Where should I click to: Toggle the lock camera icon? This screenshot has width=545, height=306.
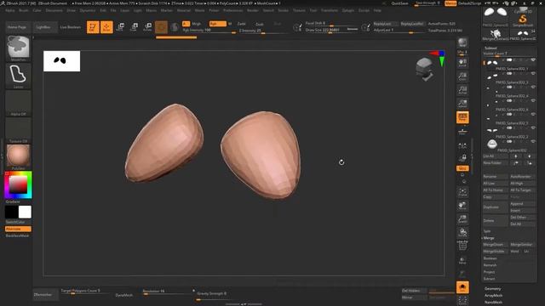pyautogui.click(x=462, y=158)
